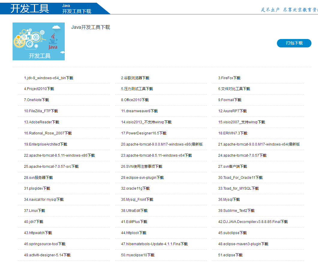
Task: Download PowerDesigner16.5 from the list
Action: (144, 133)
